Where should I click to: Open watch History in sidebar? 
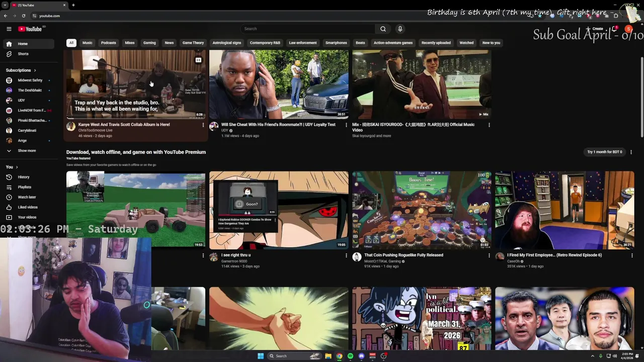[29, 177]
